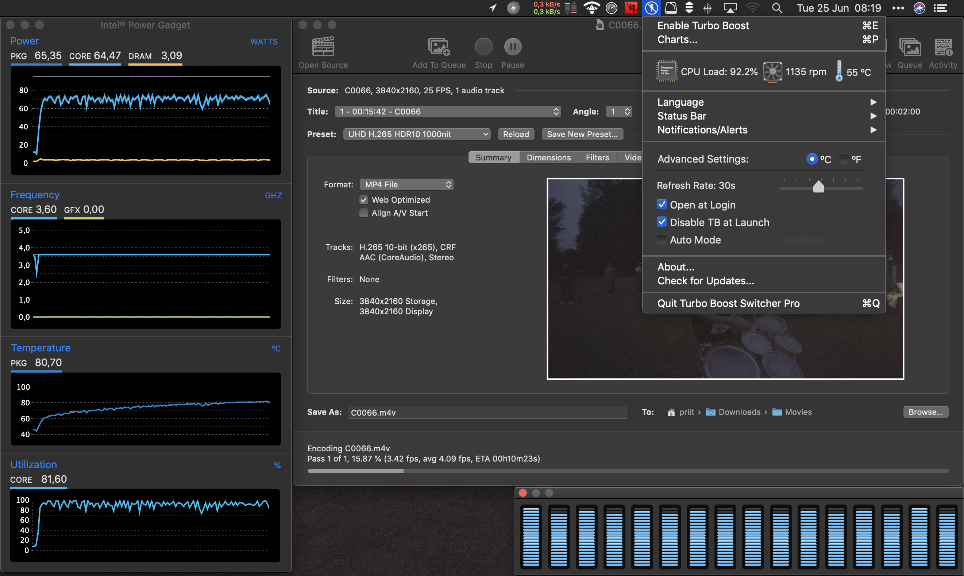
Task: Click the stacked layers menu bar icon
Action: click(x=689, y=8)
